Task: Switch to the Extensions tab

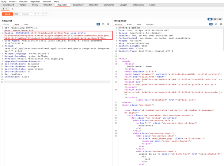Action: pyautogui.click(x=138, y=5)
